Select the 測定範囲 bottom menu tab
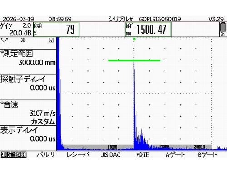The height and width of the screenshot is (174, 227). [14, 154]
